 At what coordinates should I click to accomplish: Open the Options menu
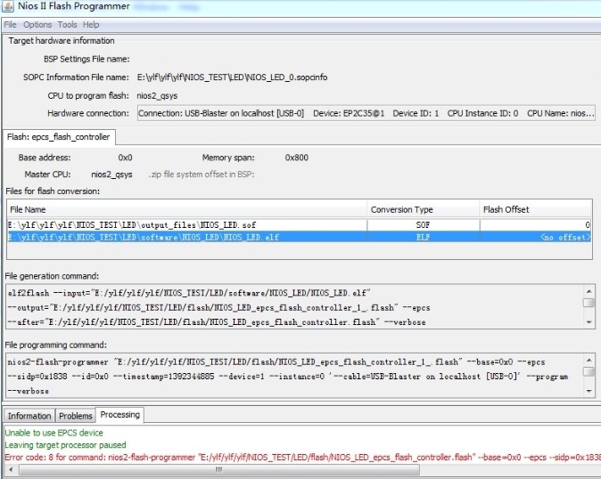(37, 25)
